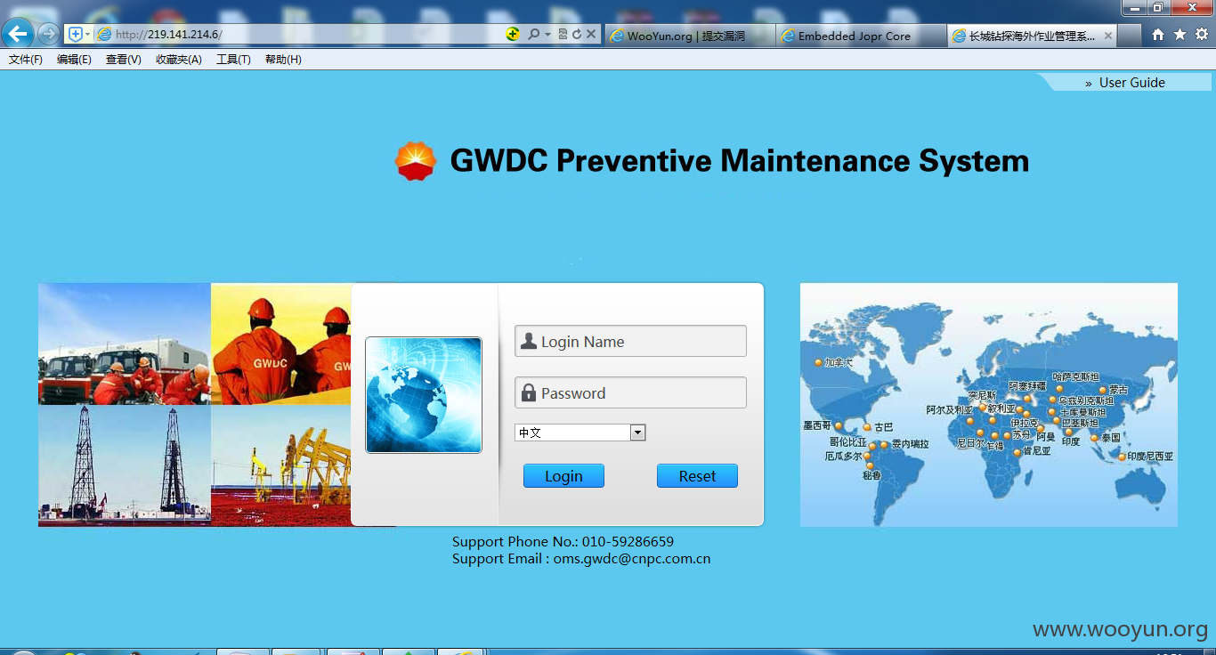Screen dimensions: 1216x655
Task: Open the 编辑(E) menu
Action: [x=74, y=60]
